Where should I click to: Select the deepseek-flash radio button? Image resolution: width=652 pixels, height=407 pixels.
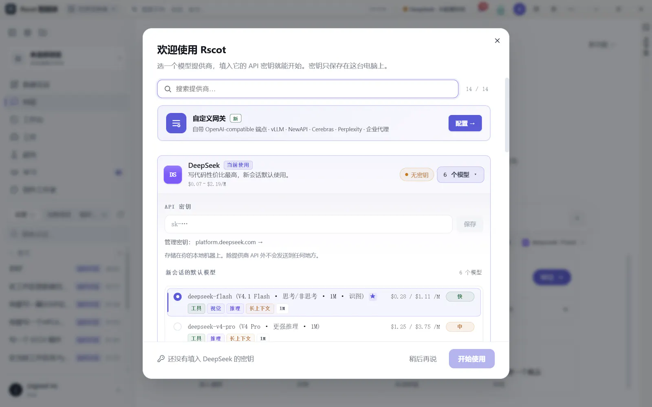(177, 297)
